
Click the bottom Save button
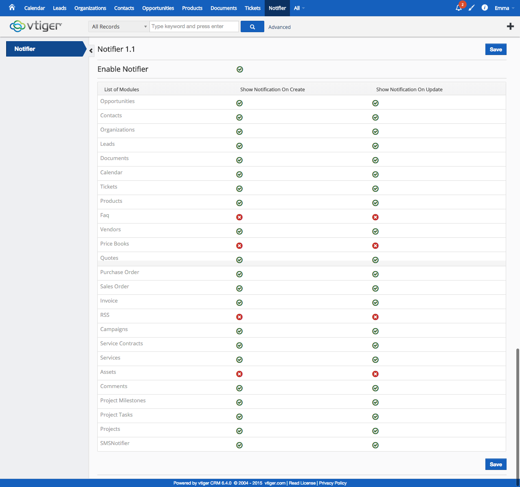(x=496, y=464)
